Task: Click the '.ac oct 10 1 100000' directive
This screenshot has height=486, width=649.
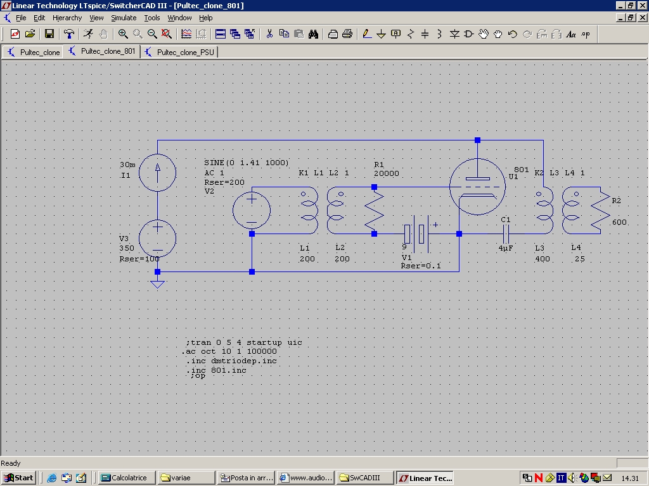Action: coord(229,351)
